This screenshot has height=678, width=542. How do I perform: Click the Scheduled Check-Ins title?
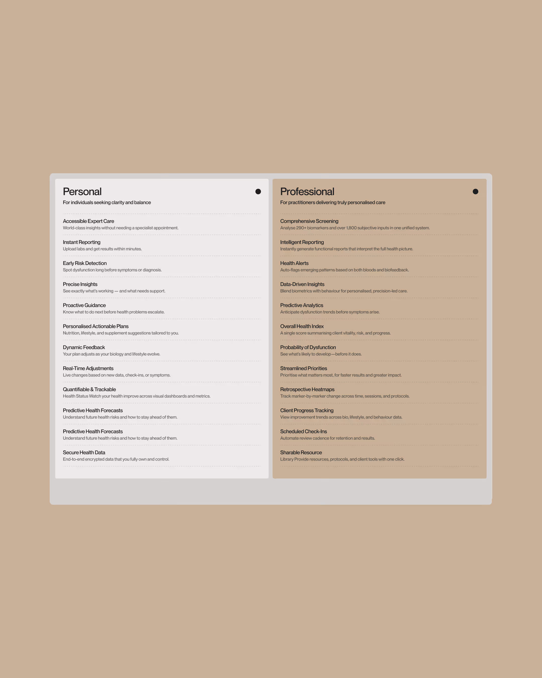coord(304,431)
